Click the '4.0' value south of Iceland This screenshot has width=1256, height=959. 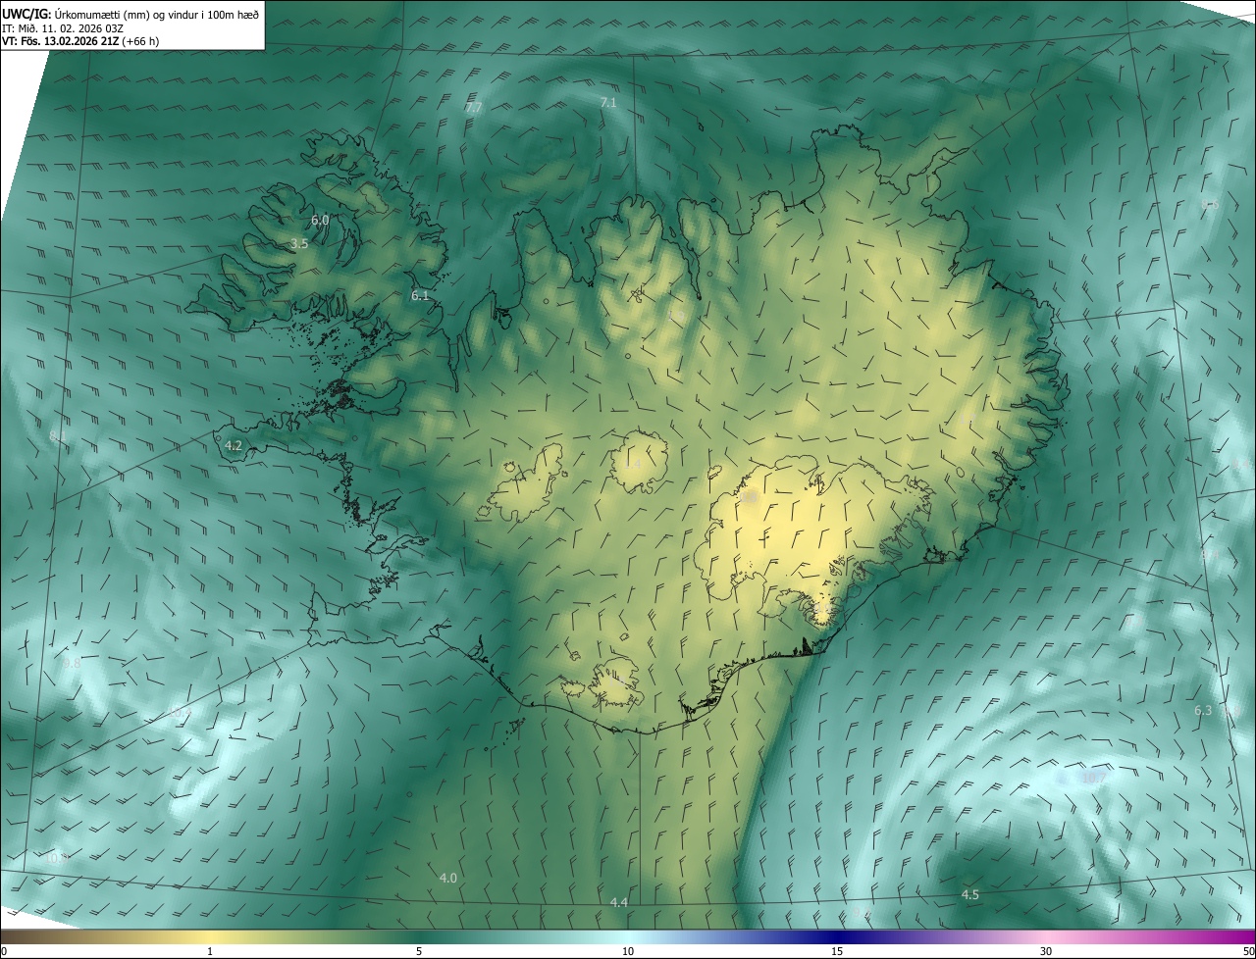click(448, 878)
